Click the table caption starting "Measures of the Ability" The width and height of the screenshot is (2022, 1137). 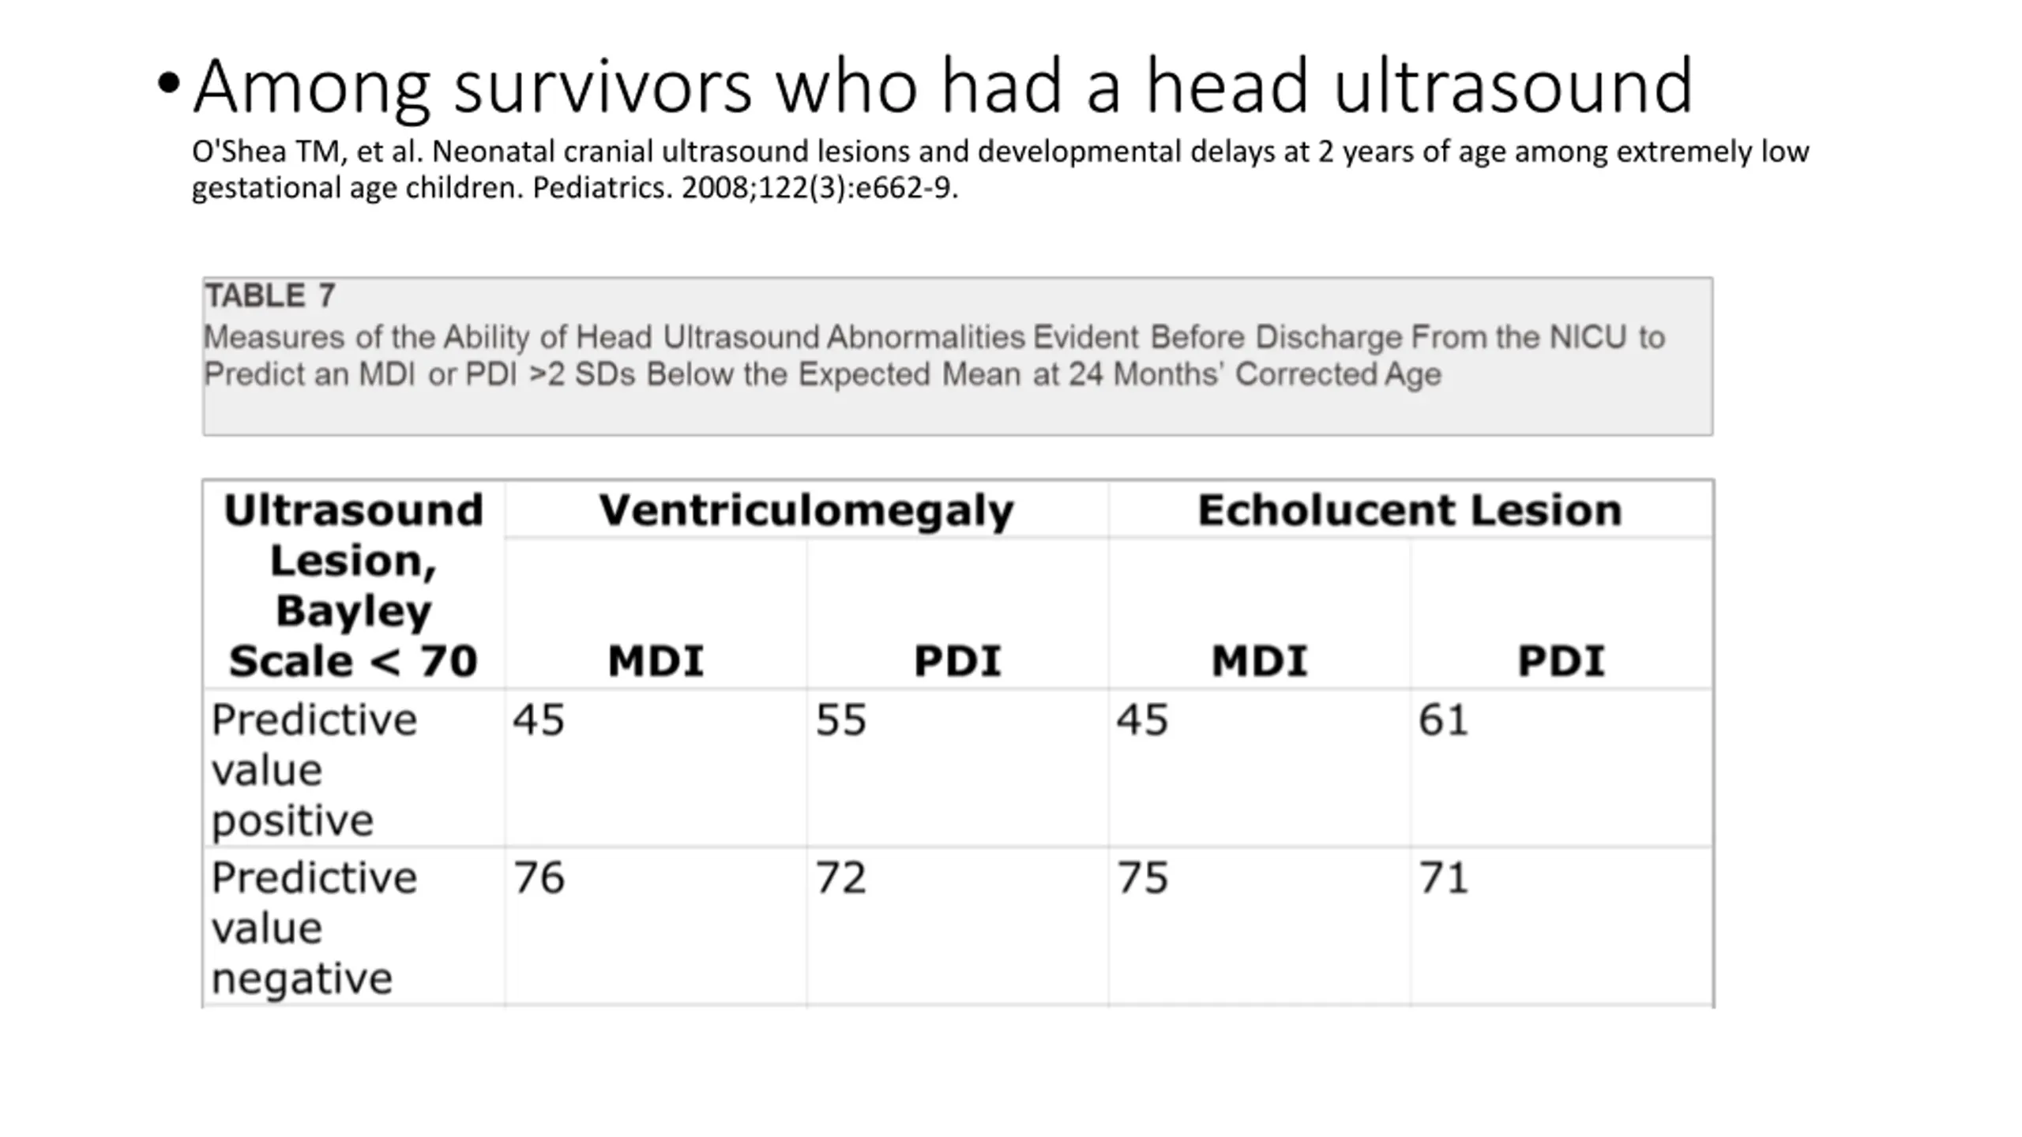[934, 355]
